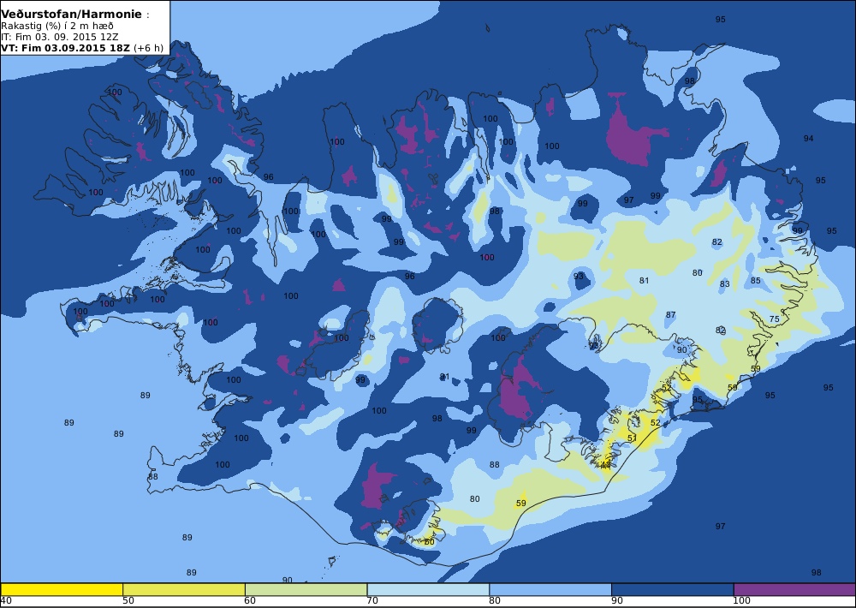Click the purple 100+ legend segment
This screenshot has width=856, height=608.
point(794,589)
